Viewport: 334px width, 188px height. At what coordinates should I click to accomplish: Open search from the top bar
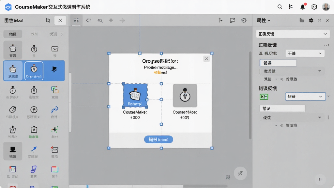pos(280,7)
